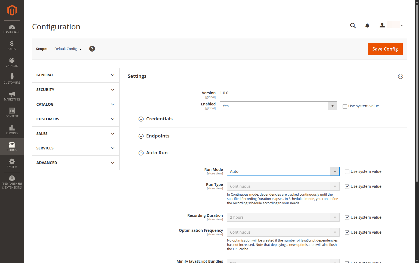The width and height of the screenshot is (419, 263).
Task: Click the account dropdown arrow
Action: [402, 26]
